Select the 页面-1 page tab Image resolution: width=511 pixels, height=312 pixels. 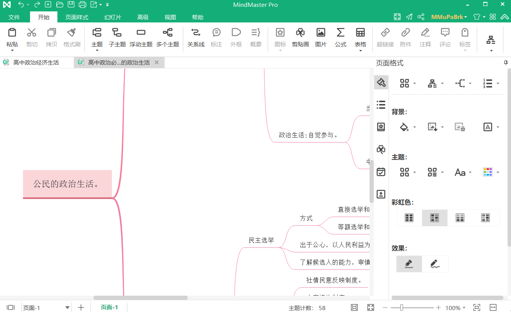[x=109, y=307]
